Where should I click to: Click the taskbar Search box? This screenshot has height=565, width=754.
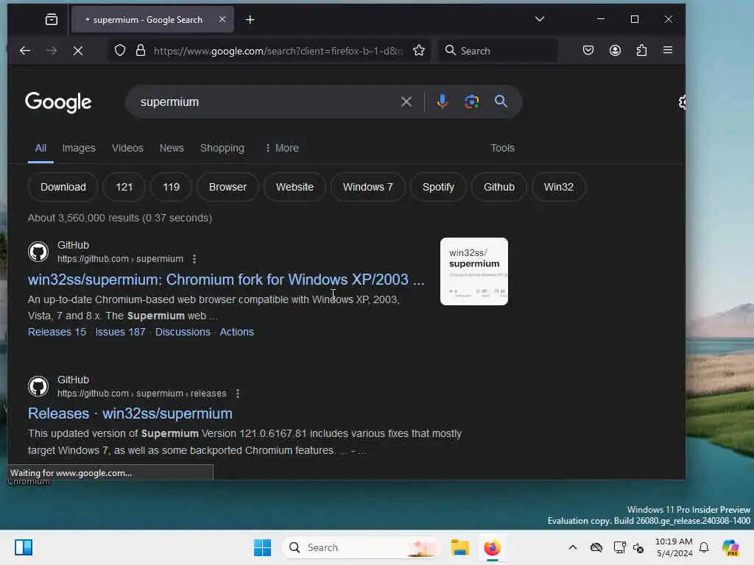click(x=361, y=547)
